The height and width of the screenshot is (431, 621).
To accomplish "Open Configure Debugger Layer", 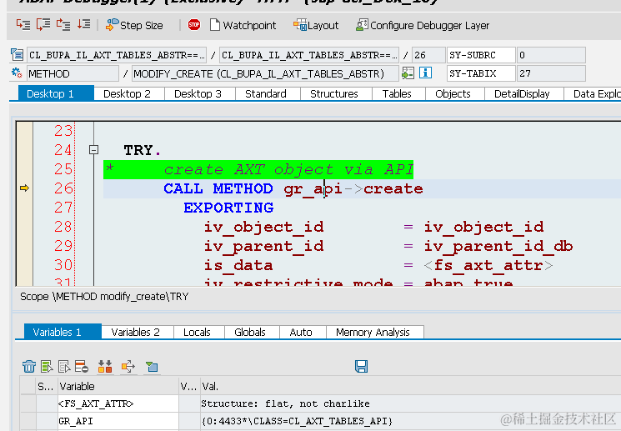I will [423, 25].
